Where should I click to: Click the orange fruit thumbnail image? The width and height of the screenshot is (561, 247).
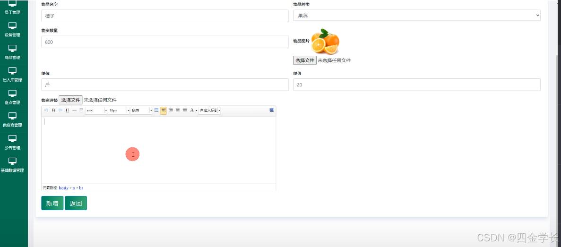click(325, 42)
